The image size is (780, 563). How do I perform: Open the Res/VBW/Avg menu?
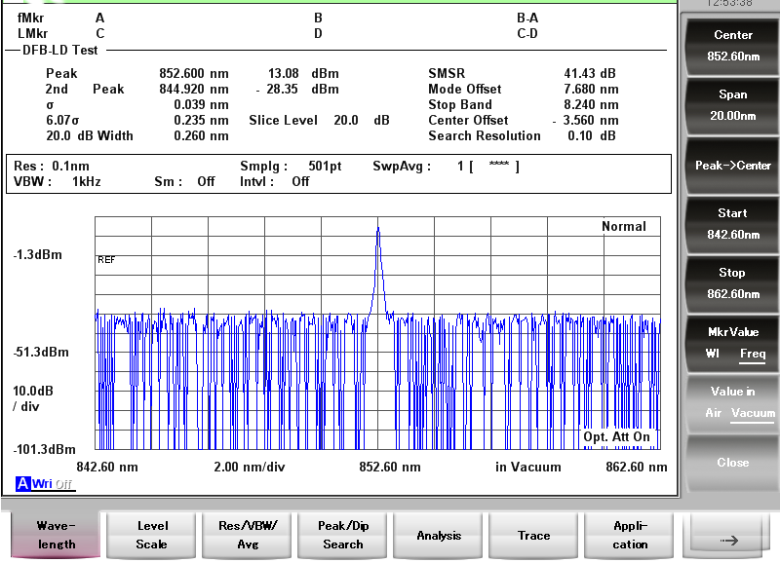[248, 535]
